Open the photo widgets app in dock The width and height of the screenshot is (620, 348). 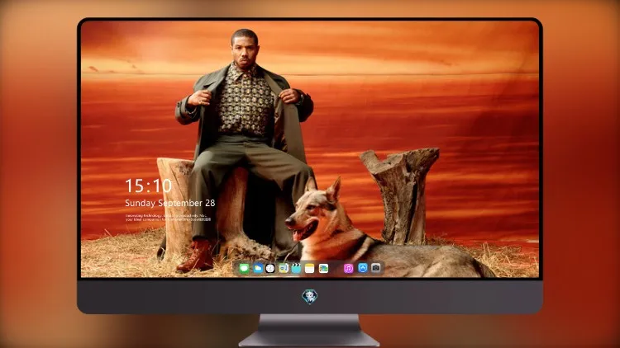[x=323, y=269]
